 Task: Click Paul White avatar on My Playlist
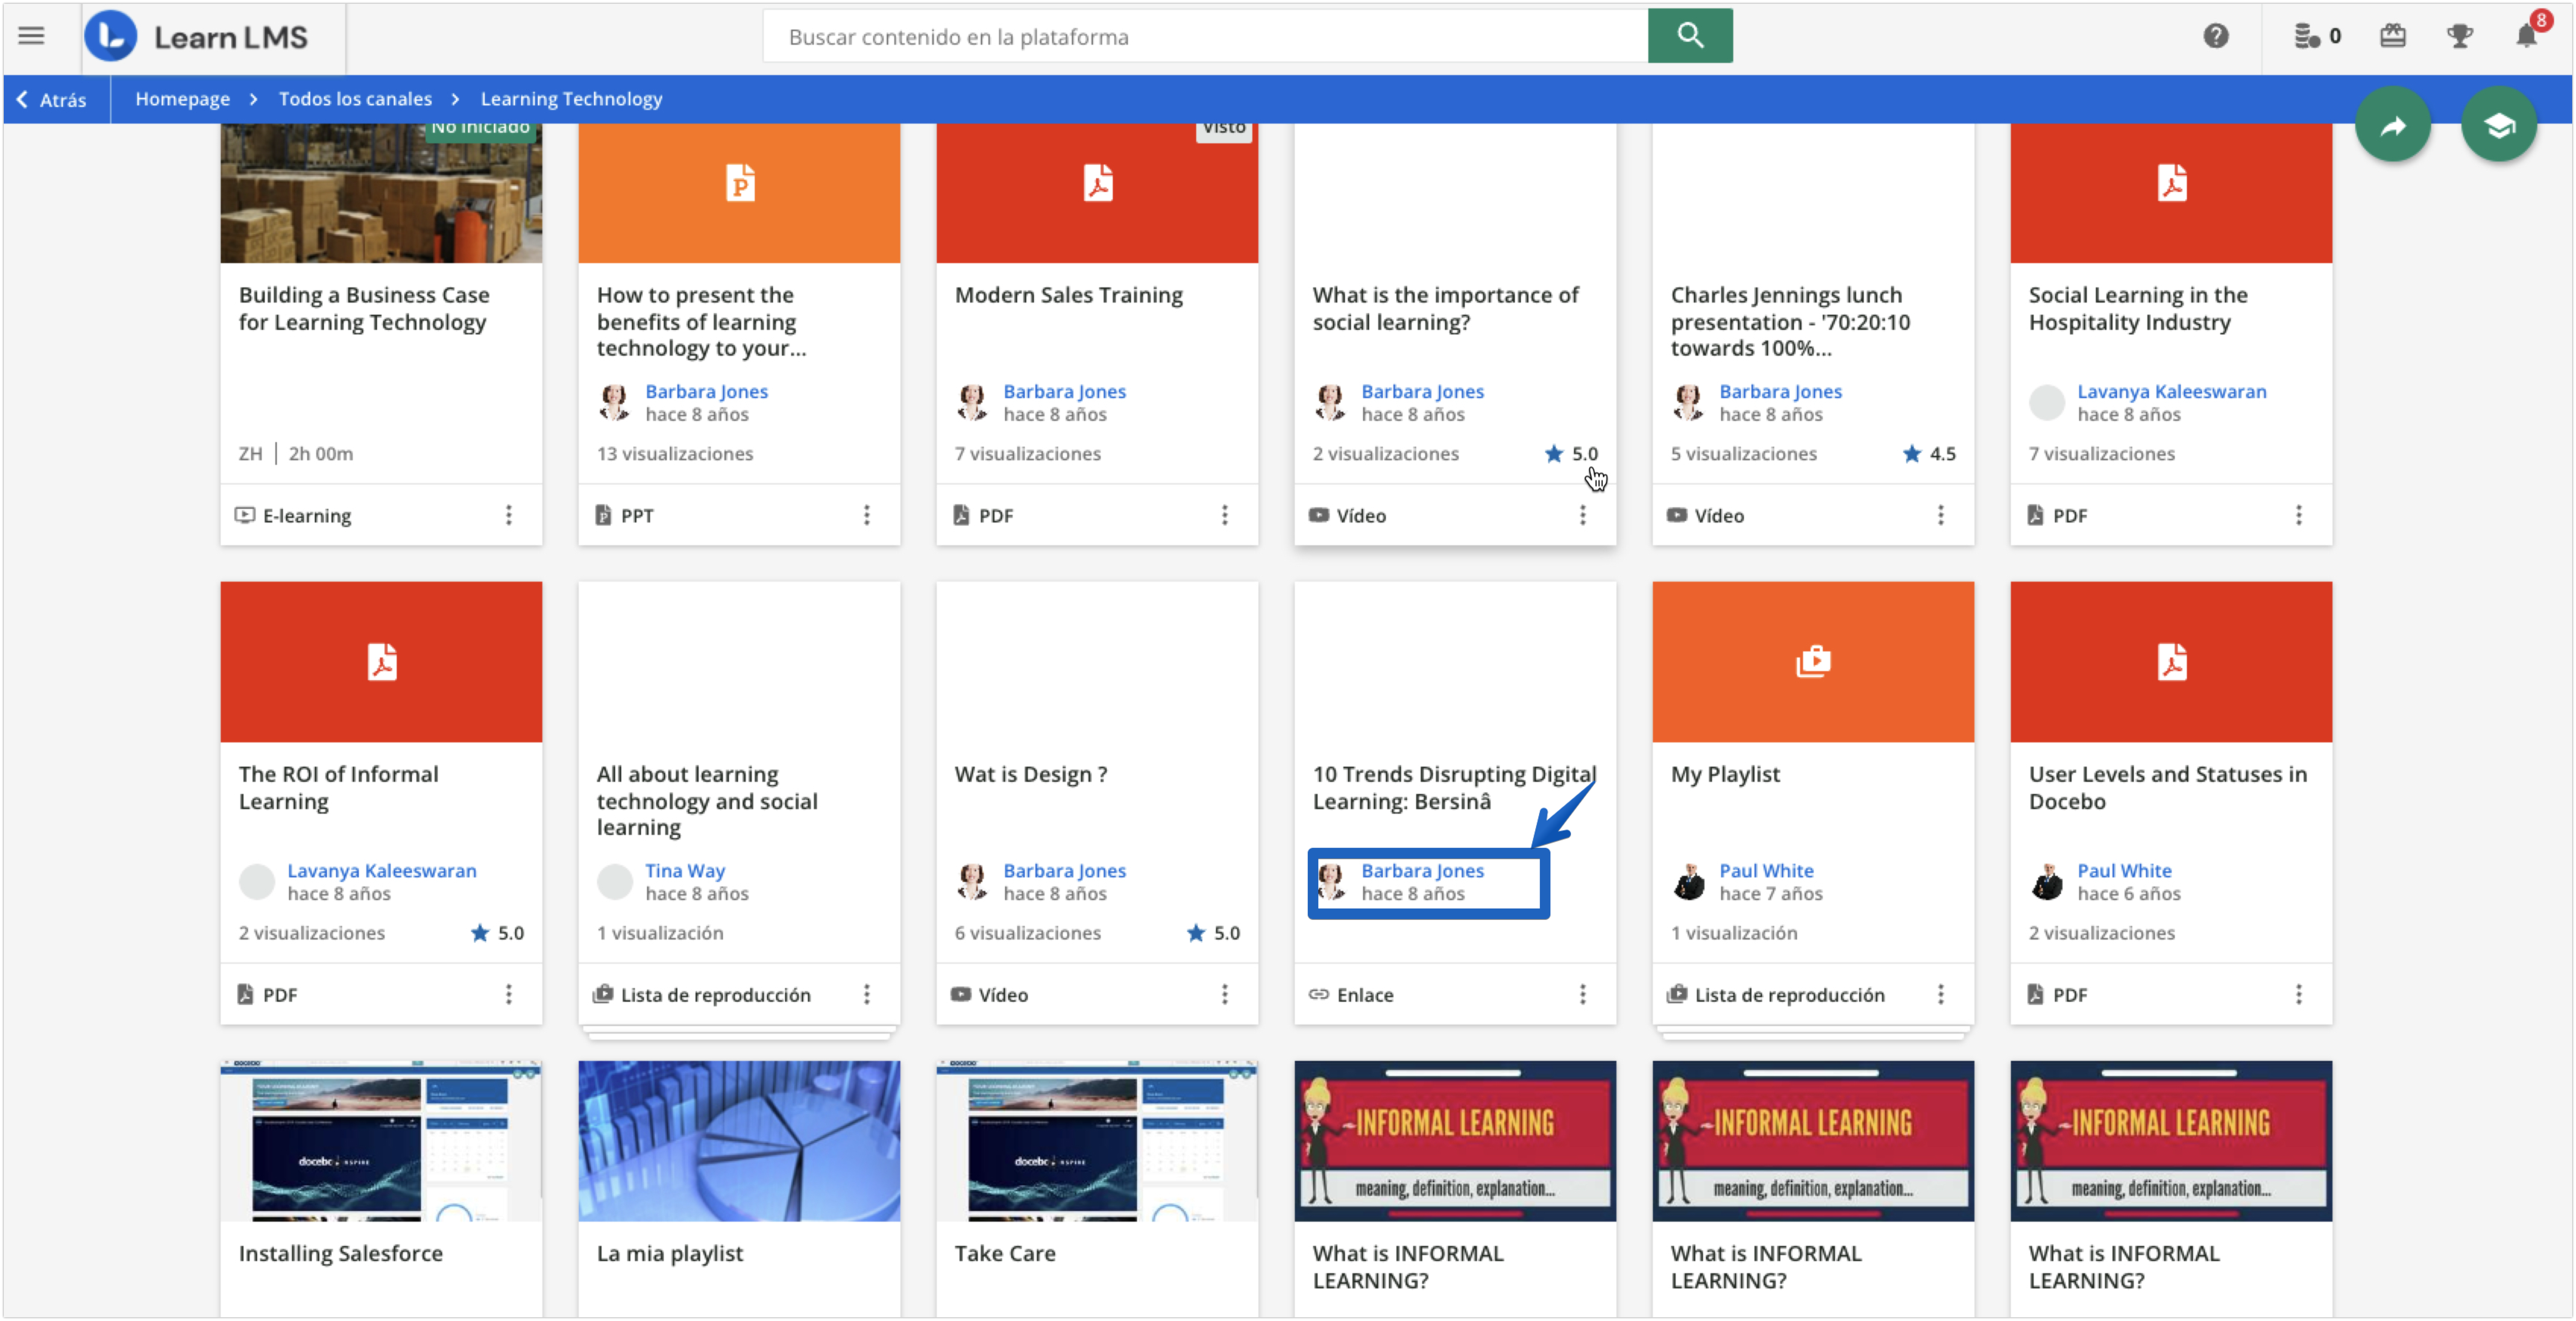pos(1688,881)
